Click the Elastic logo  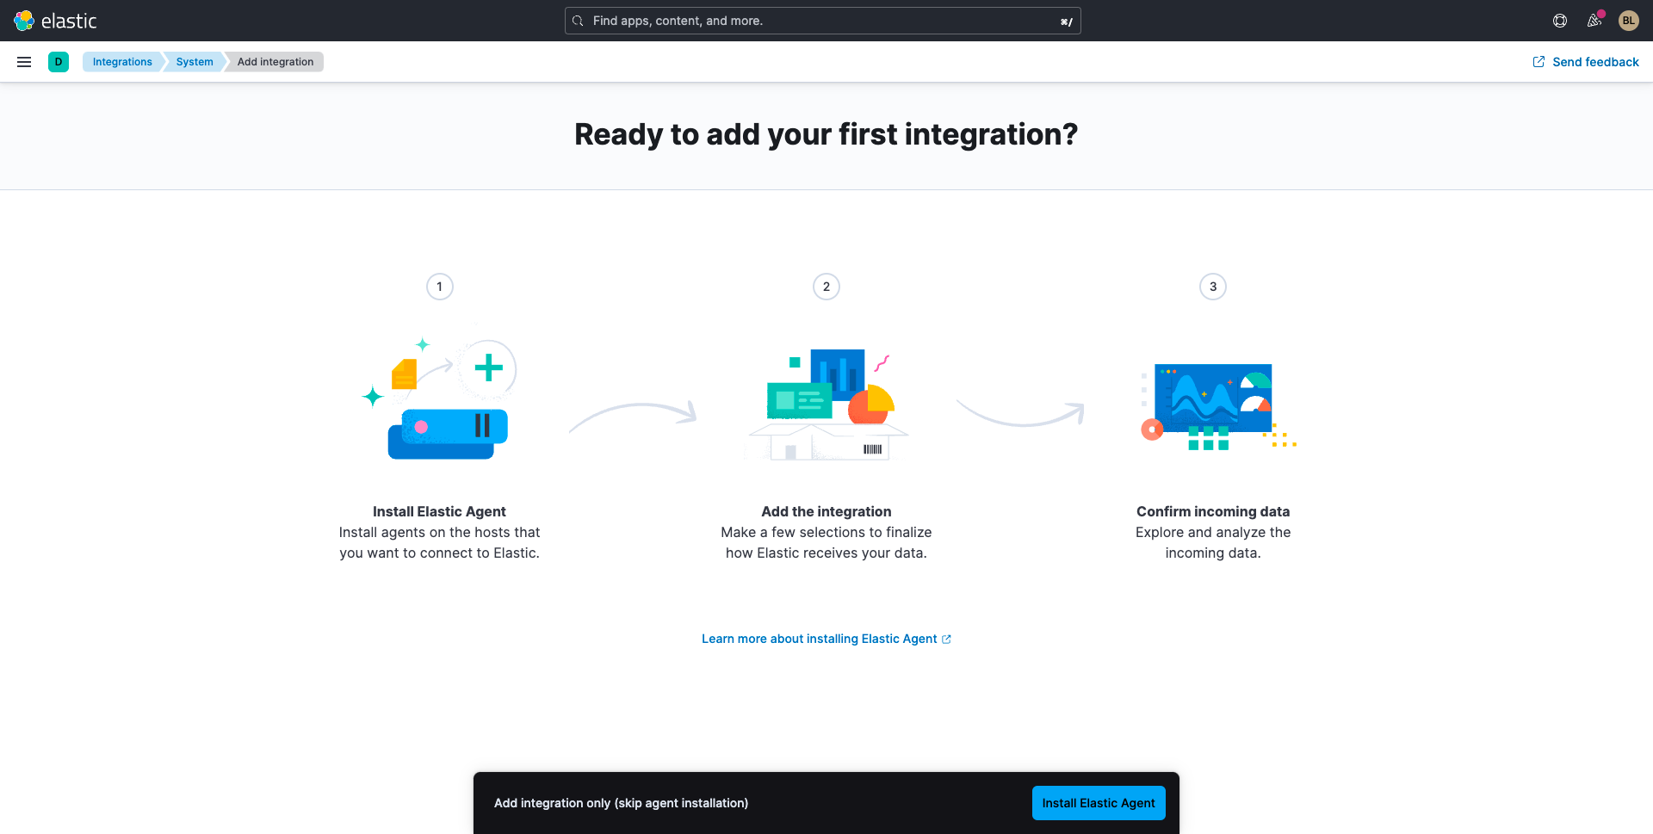55,21
